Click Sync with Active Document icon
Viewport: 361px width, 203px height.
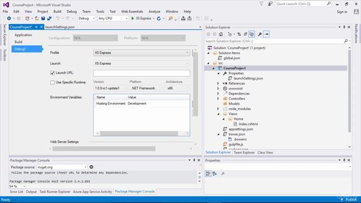pyautogui.click(x=239, y=34)
